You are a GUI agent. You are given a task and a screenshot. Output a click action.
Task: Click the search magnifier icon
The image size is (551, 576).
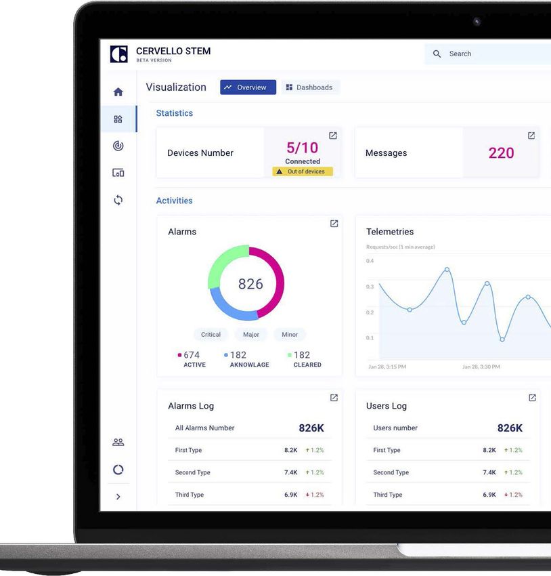(437, 54)
